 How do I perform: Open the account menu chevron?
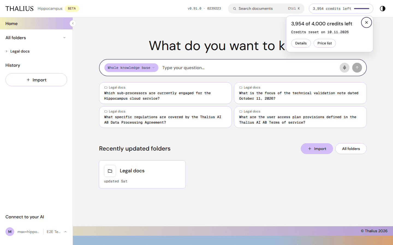coord(65,232)
